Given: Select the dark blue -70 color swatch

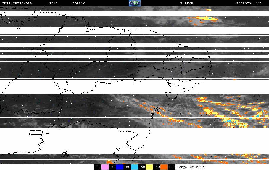Looking at the screenshot, I should click(x=120, y=167).
